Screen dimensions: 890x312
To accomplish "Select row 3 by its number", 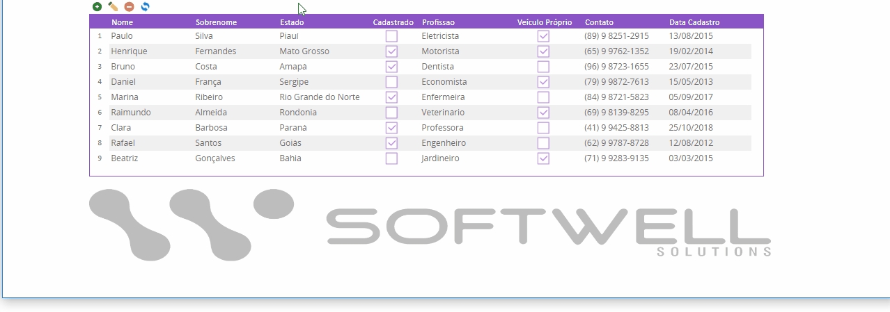I will point(100,67).
